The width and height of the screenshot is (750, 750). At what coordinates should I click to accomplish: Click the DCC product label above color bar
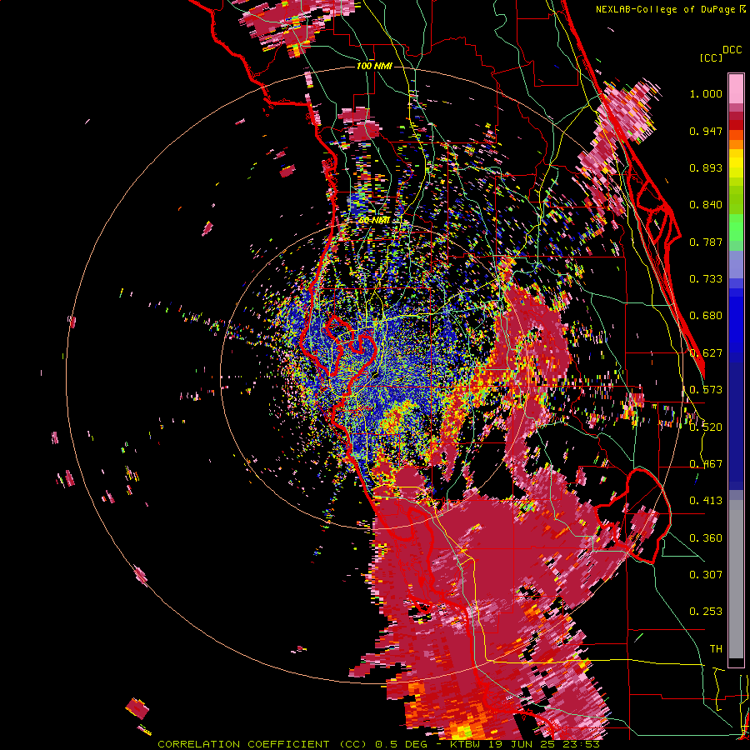(x=732, y=50)
